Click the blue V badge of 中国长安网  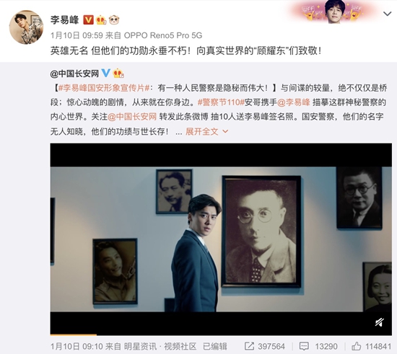click(106, 73)
